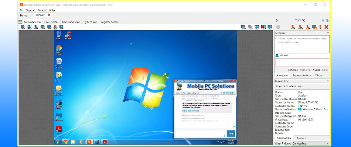Click the Adobe Reader desktop shortcut
Viewport: 351px width, 147px height.
(59, 131)
